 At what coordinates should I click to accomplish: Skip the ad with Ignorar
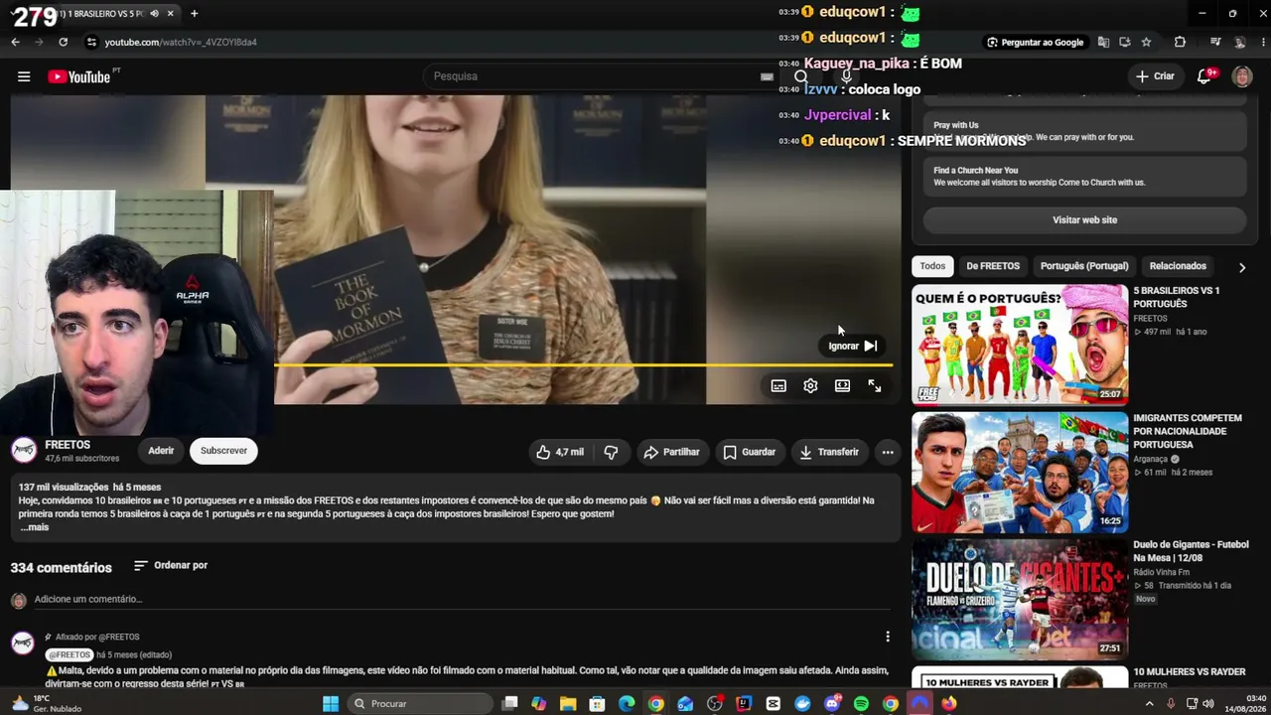tap(853, 346)
